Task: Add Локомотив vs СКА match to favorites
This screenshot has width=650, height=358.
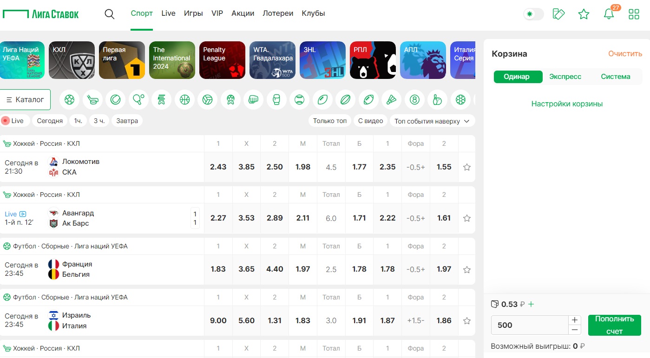Action: (x=467, y=167)
